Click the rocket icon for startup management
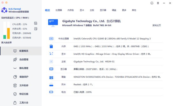The image size is (173, 106). pos(15,59)
